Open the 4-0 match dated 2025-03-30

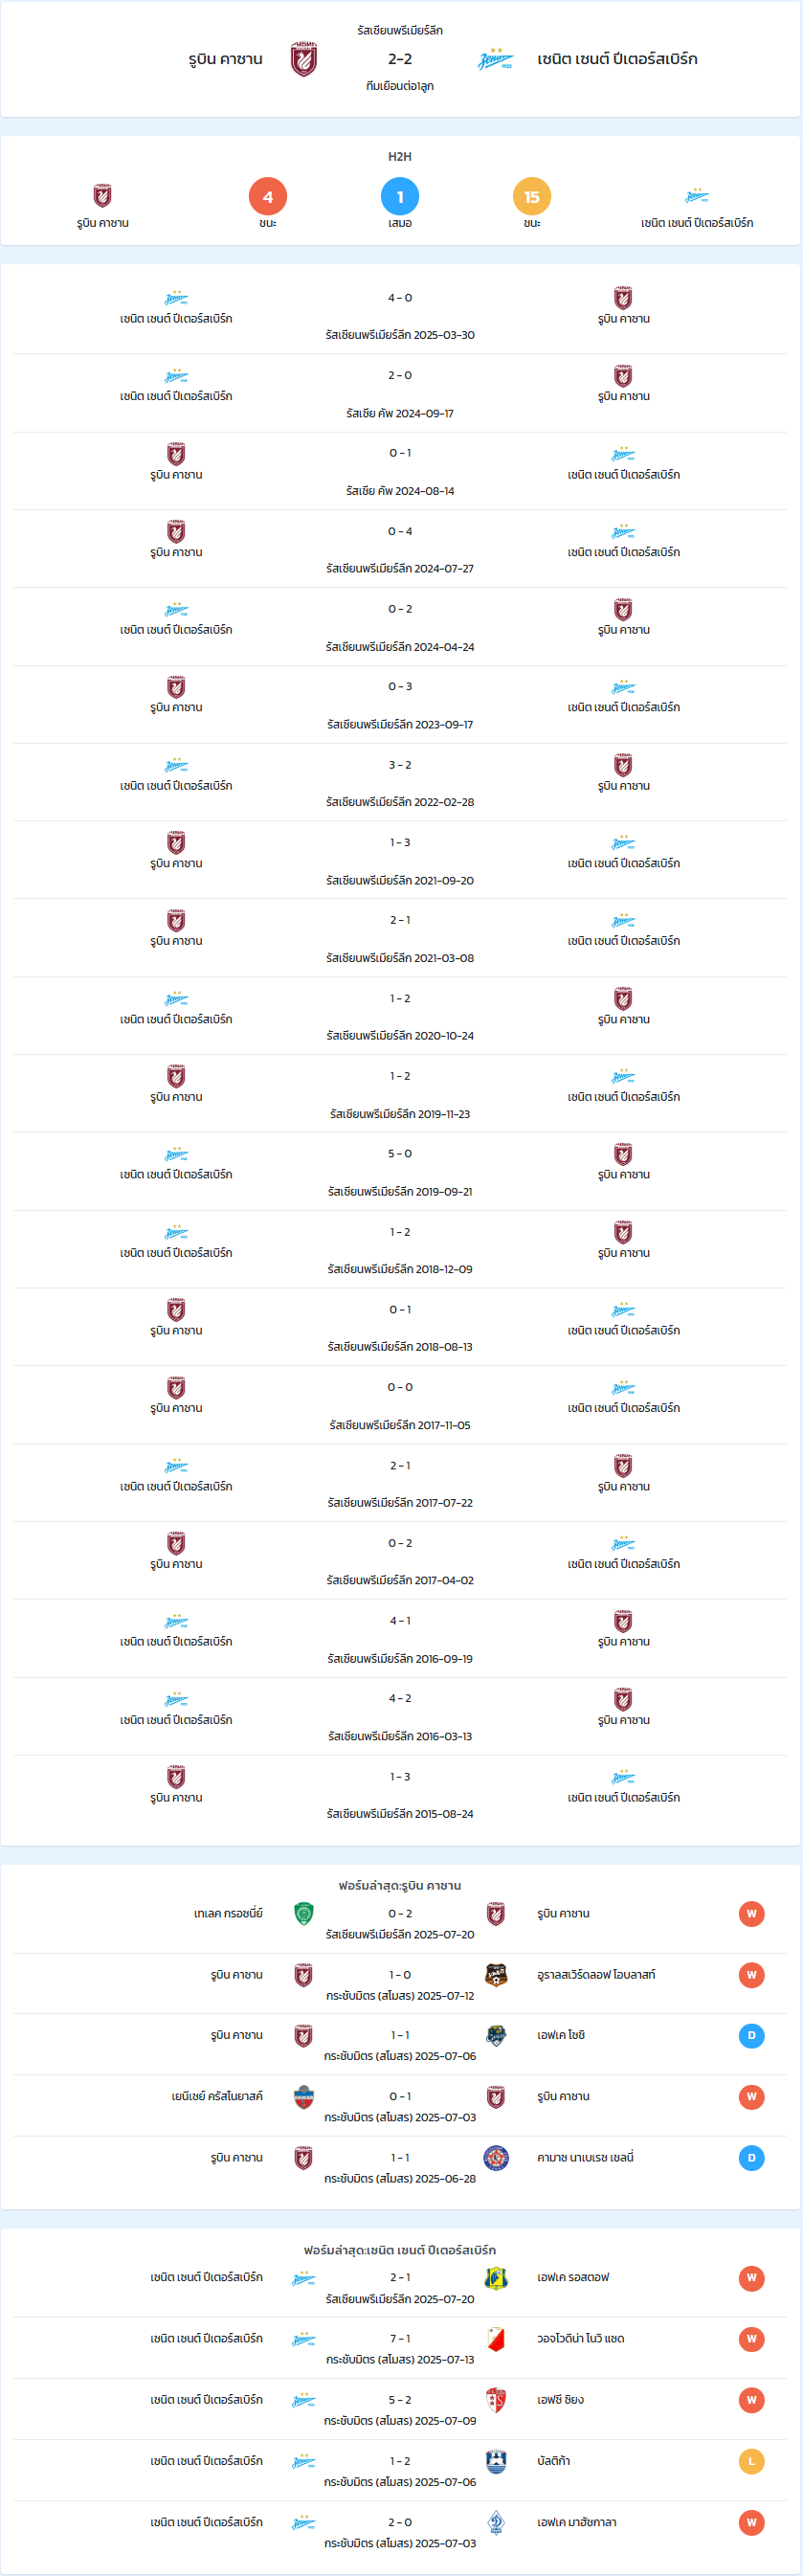400,316
